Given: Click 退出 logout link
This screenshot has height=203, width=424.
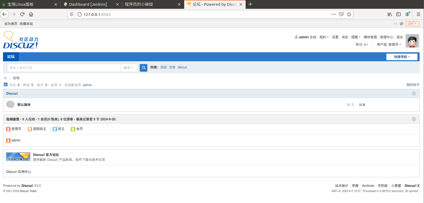Looking at the screenshot, I should tap(400, 37).
